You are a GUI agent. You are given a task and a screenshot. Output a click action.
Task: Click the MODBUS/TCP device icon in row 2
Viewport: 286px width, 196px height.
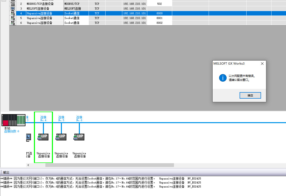pos(13,4)
